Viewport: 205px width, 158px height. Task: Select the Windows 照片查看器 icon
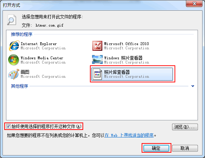97,60
